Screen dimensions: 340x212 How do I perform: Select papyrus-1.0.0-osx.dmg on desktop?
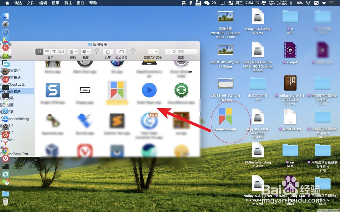pos(258,117)
